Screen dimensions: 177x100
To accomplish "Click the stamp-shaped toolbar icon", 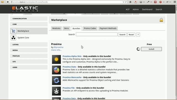I will [136, 2].
